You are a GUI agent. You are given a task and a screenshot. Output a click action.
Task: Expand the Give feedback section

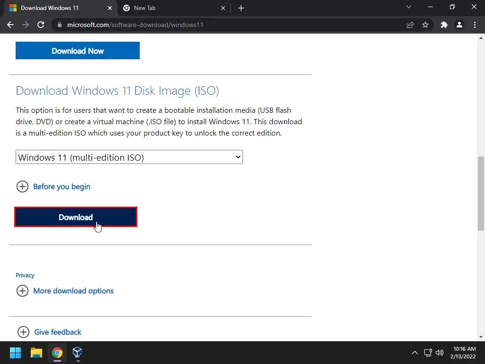click(49, 332)
